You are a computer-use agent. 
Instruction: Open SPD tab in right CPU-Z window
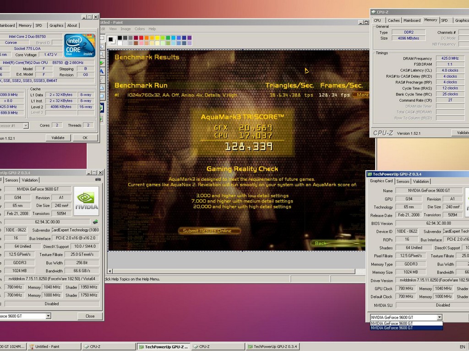[444, 21]
